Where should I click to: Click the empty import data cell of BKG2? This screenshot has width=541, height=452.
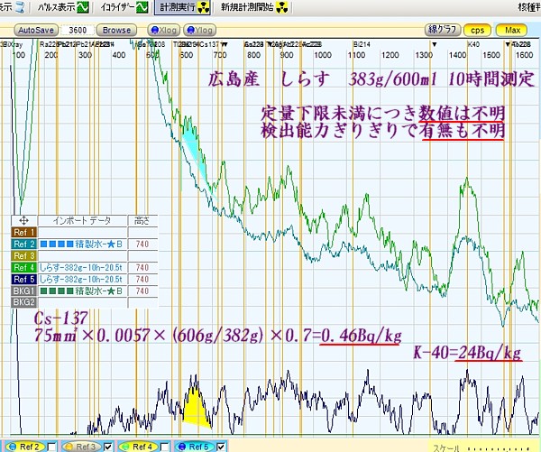(x=82, y=302)
